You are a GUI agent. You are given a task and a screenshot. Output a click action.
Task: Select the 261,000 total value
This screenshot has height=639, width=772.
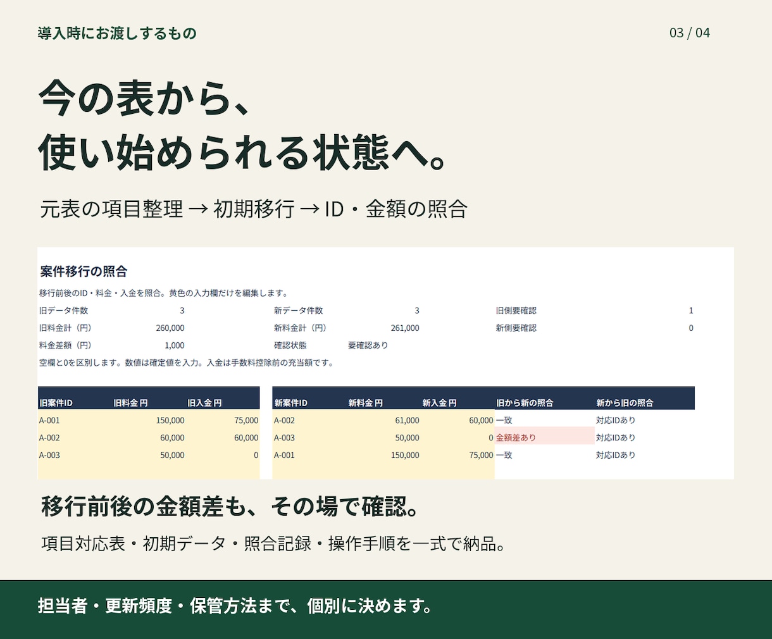(405, 328)
